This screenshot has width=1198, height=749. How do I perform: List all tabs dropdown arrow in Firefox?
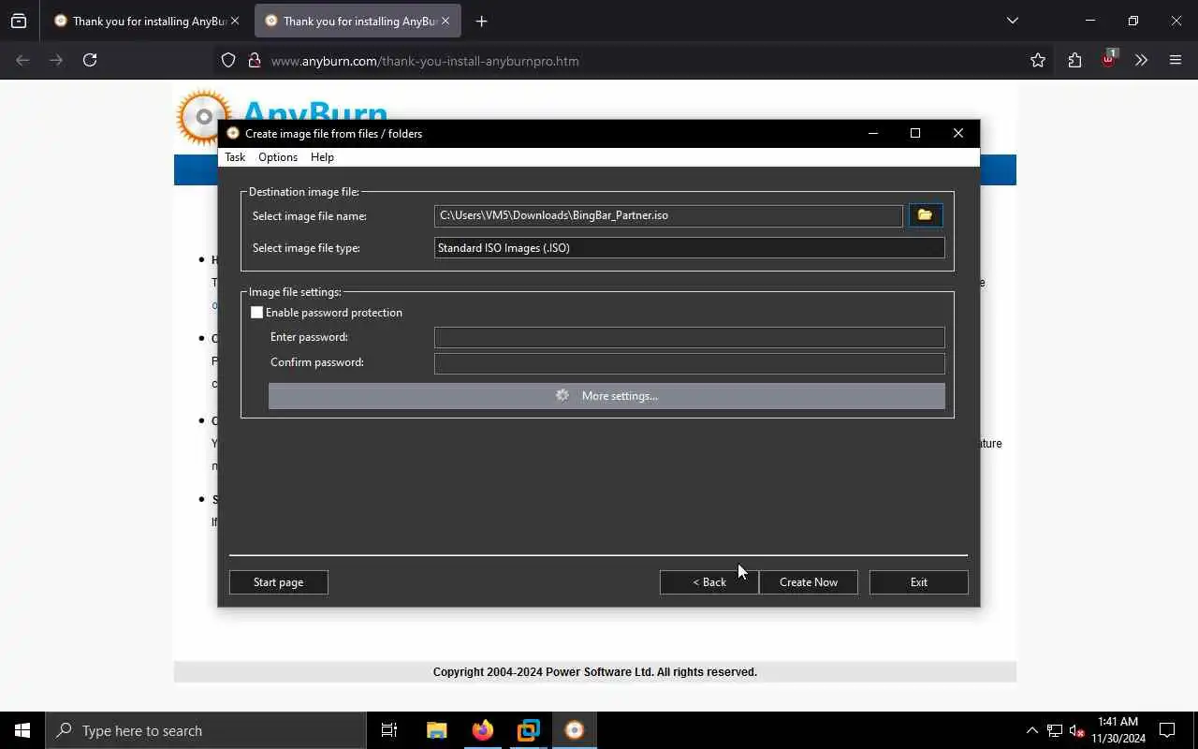[x=1012, y=21]
